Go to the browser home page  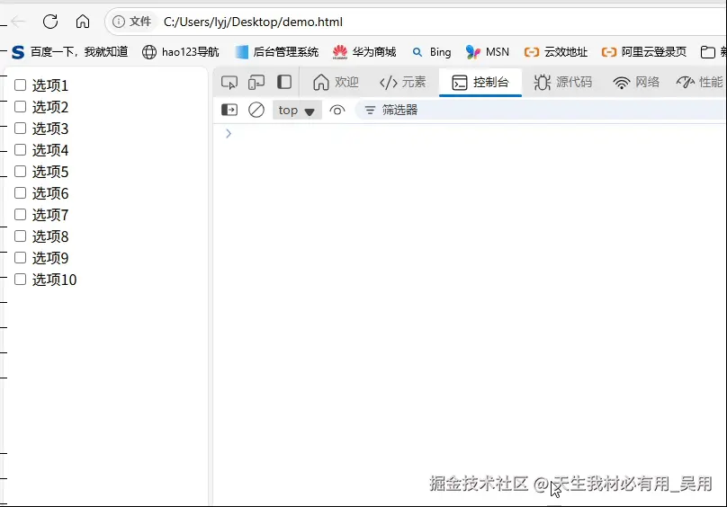point(83,22)
